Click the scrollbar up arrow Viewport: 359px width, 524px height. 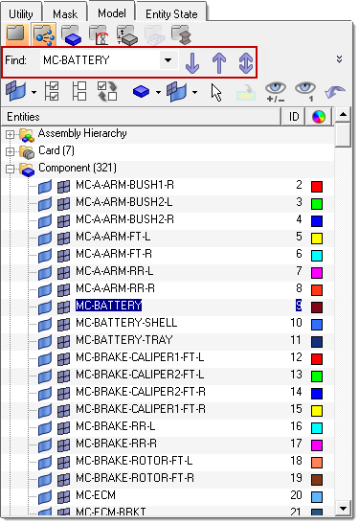coord(343,115)
